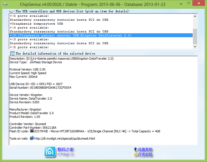Image resolution: width=207 pixels, height=162 pixels.
Task: Click the 检查更新 check for updates link
Action: pyautogui.click(x=145, y=149)
